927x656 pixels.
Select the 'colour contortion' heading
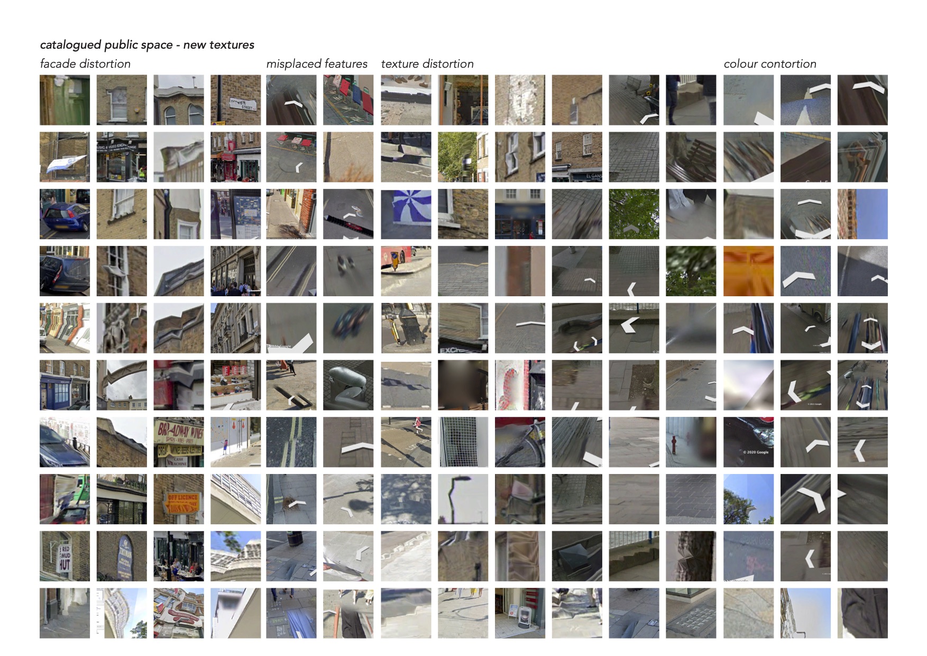[x=769, y=64]
